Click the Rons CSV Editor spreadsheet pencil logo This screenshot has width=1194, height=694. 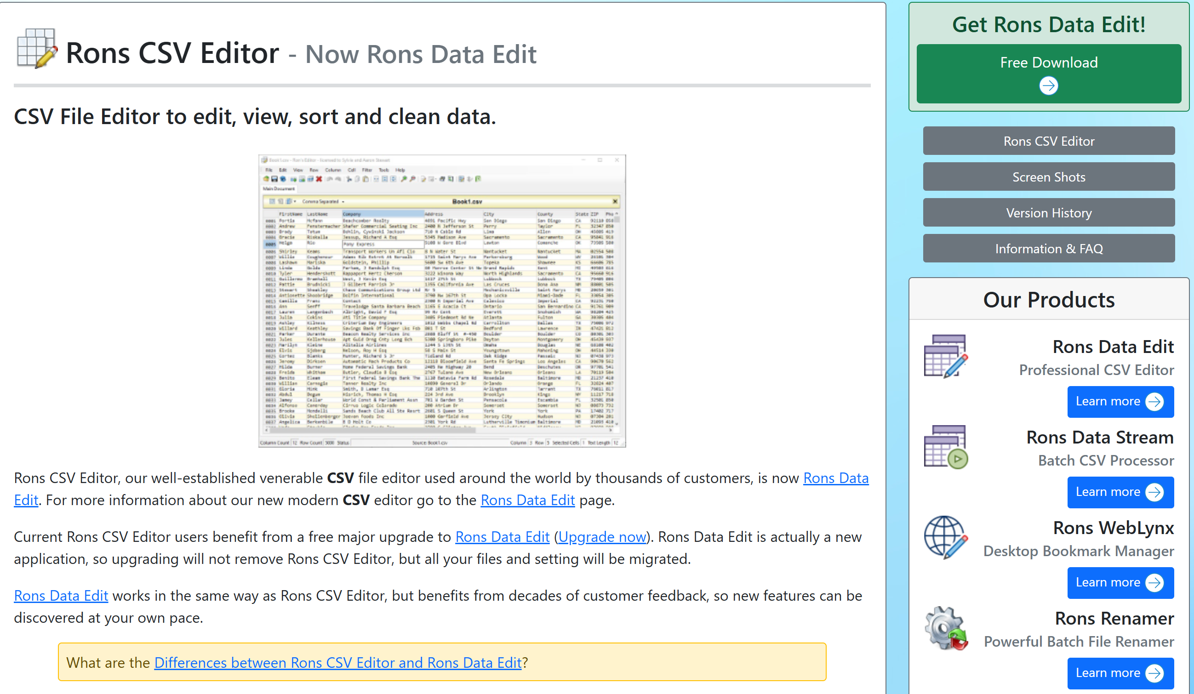click(37, 49)
